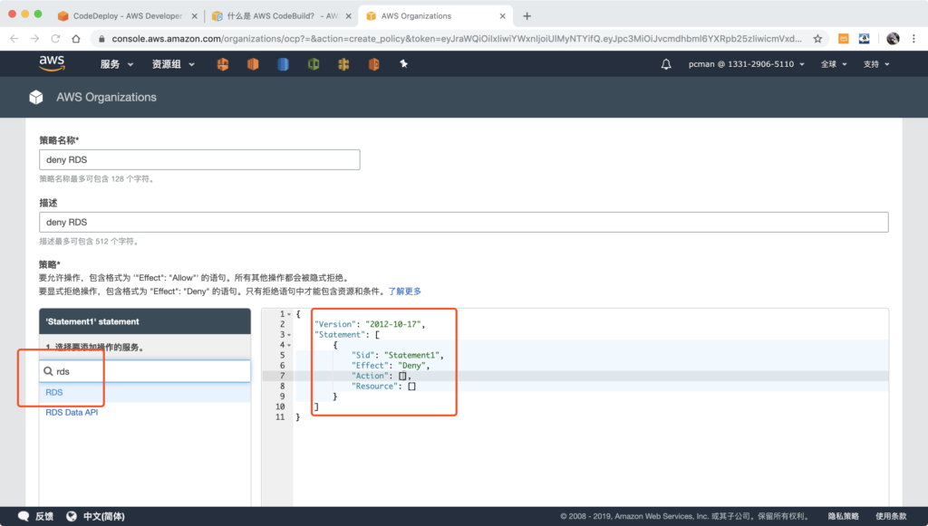Viewport: 928px width, 526px height.
Task: Open the green cube service shortcut
Action: (x=313, y=64)
